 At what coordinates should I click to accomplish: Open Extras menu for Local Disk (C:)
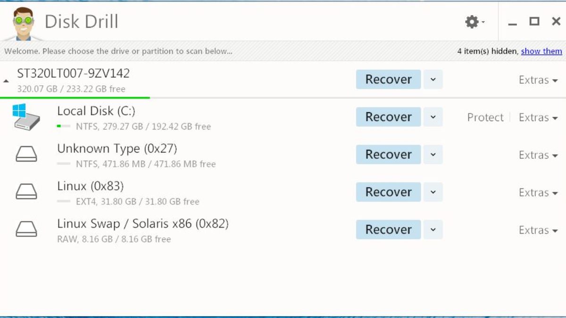(x=538, y=118)
